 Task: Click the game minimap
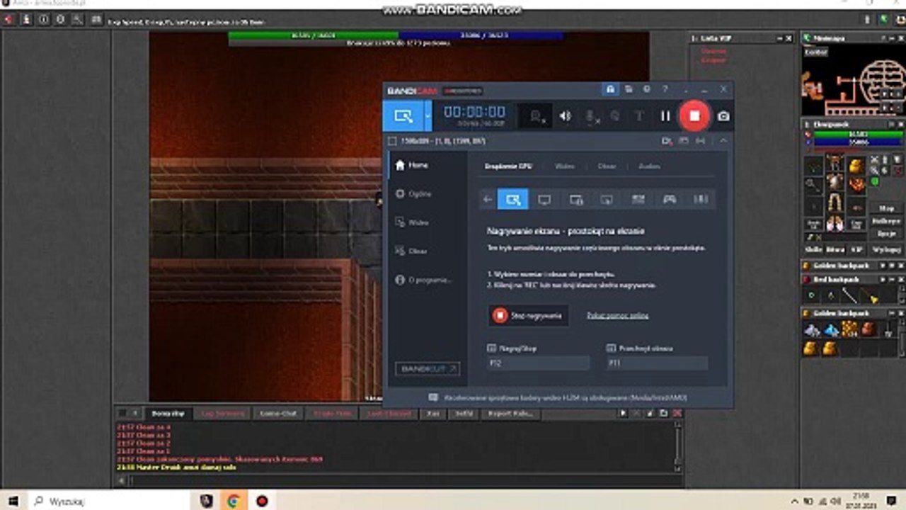[x=853, y=81]
